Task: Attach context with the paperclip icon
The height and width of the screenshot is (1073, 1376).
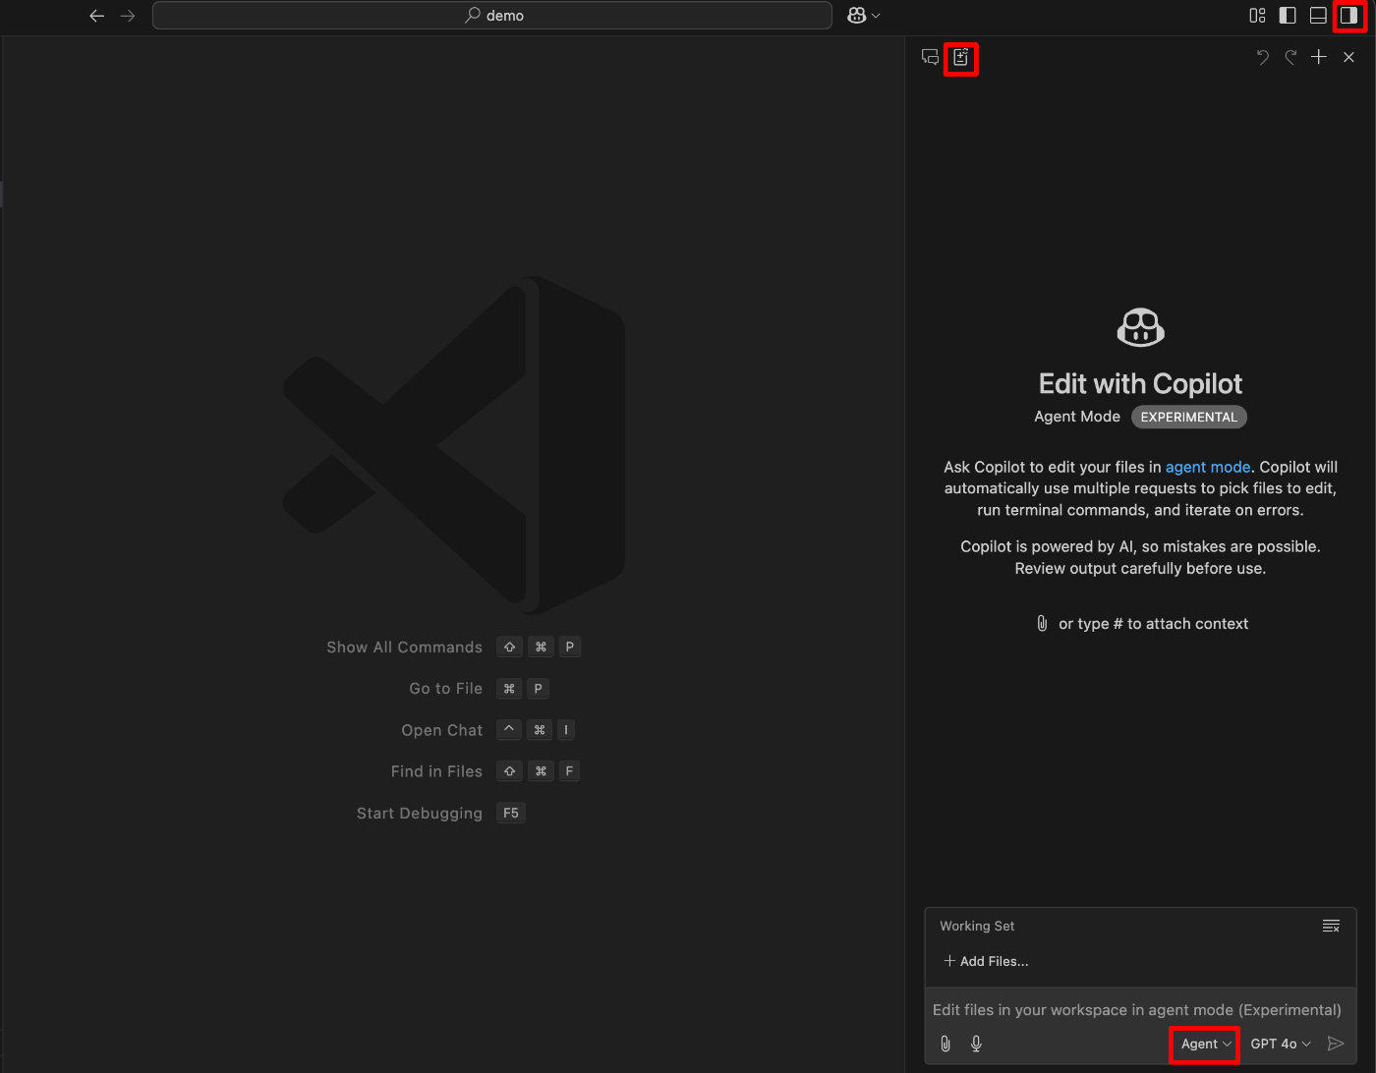Action: [x=946, y=1044]
